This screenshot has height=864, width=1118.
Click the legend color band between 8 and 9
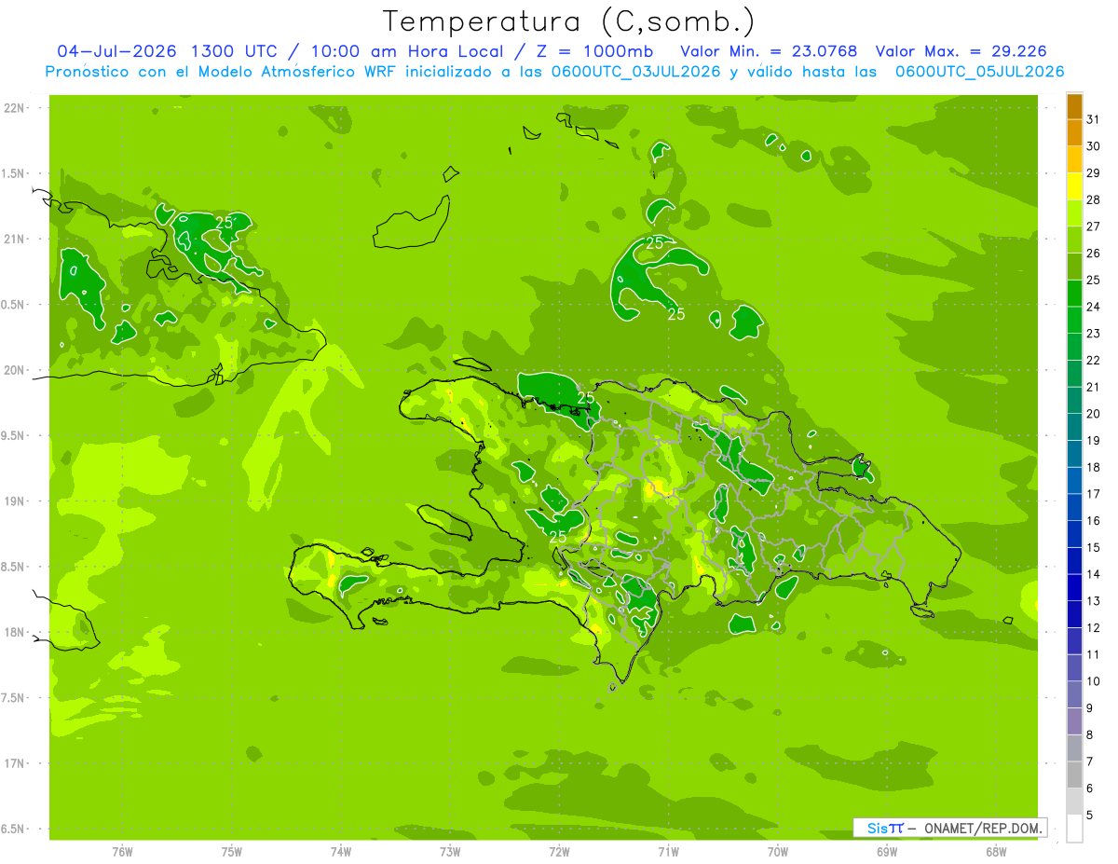coord(1074,721)
